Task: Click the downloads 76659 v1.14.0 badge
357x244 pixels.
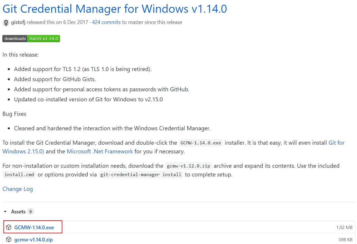Action: [x=31, y=38]
